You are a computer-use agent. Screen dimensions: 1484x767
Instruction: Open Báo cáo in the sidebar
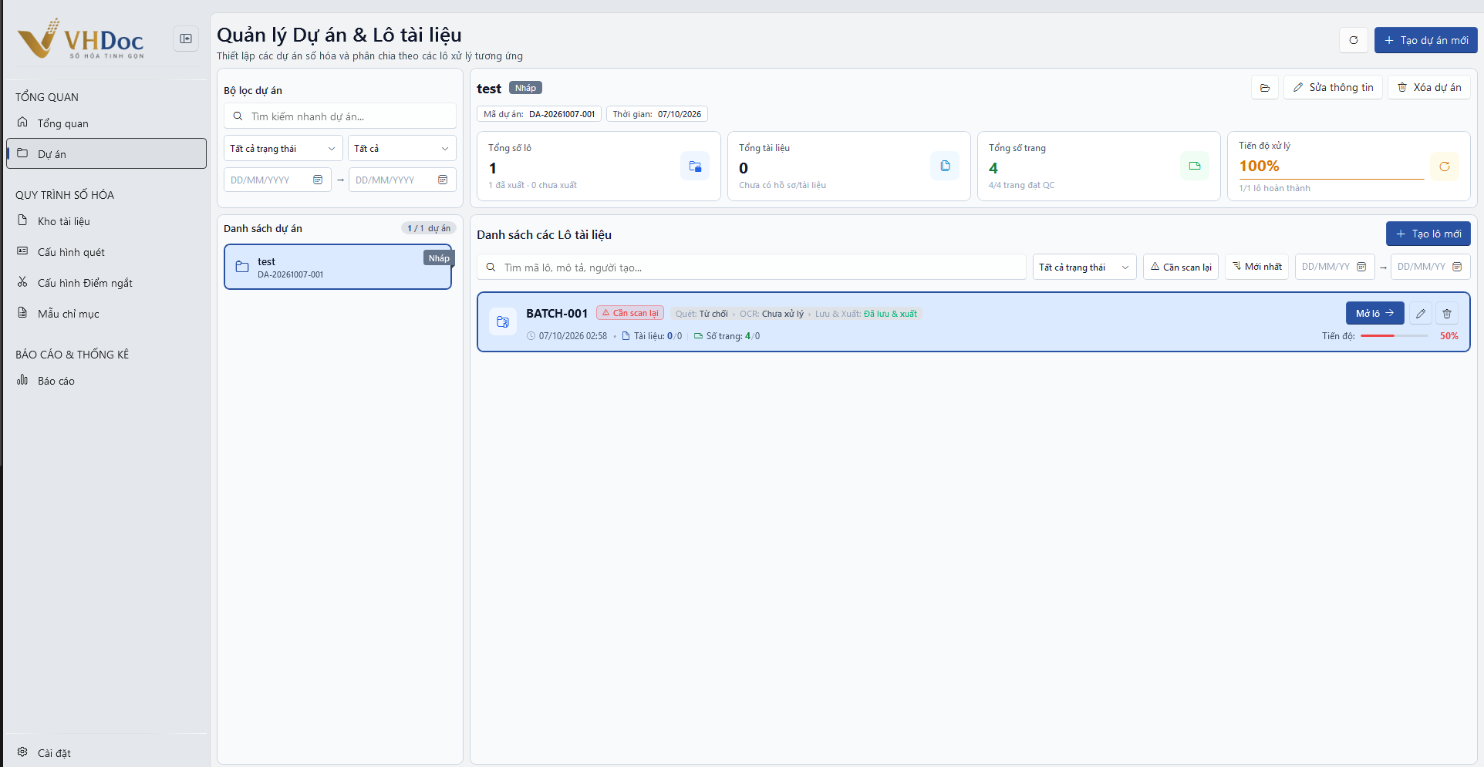coord(106,381)
